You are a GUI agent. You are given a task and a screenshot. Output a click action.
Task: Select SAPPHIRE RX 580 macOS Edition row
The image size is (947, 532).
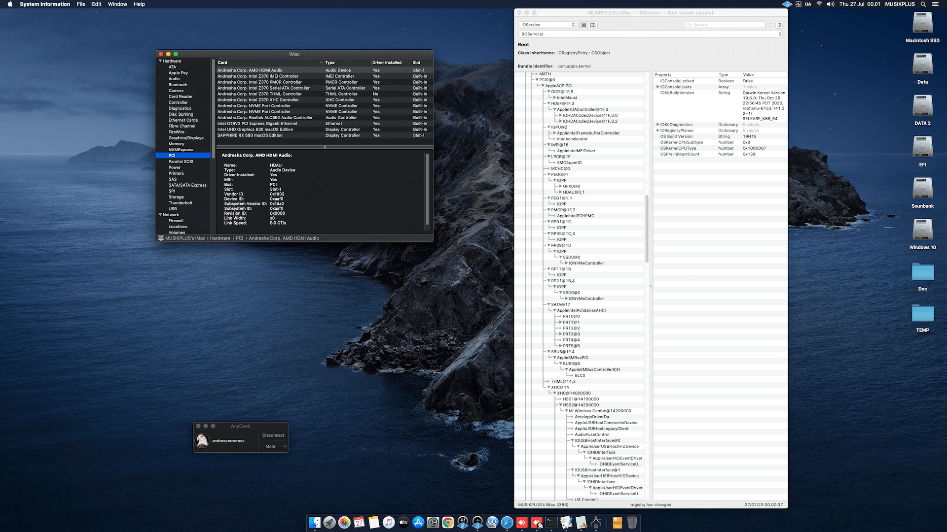point(325,135)
